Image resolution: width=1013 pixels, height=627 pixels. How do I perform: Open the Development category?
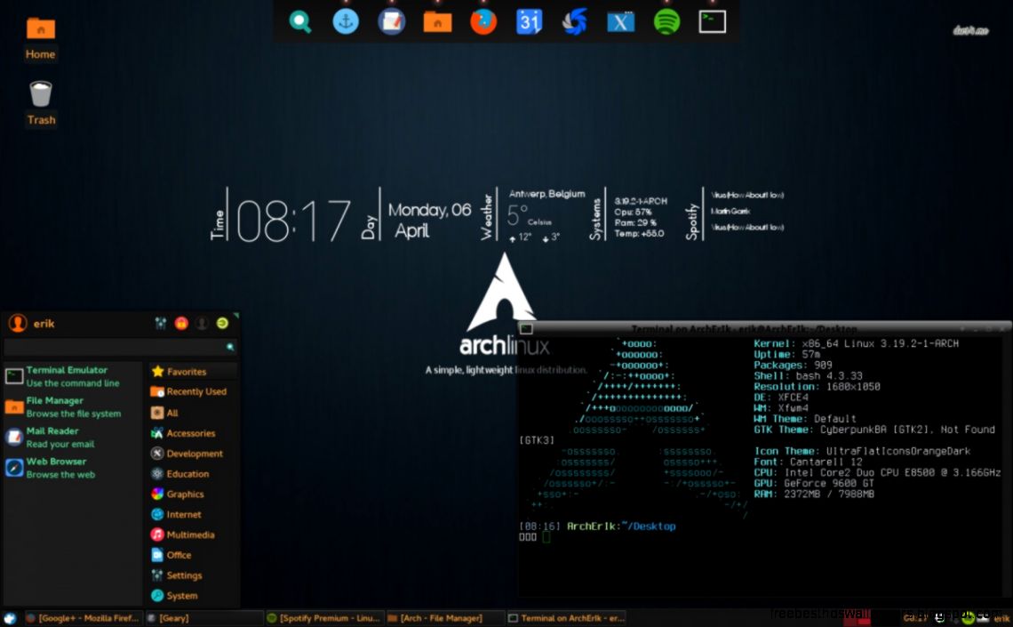click(193, 453)
